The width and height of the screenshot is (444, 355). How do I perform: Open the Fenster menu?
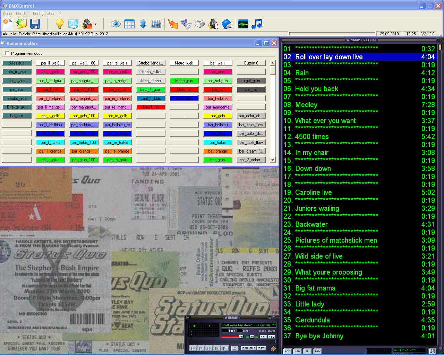[x=23, y=14]
